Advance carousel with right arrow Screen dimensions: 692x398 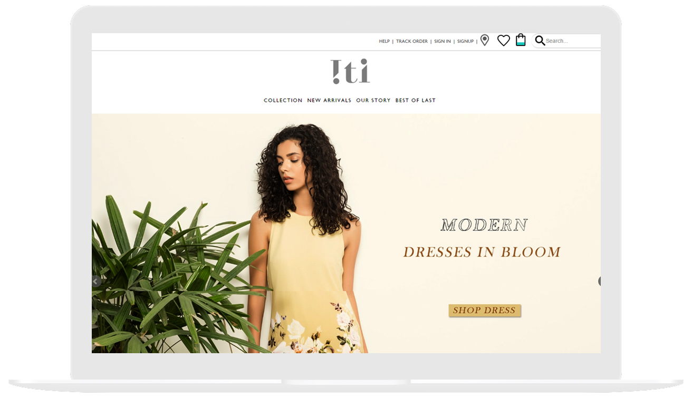tap(599, 281)
